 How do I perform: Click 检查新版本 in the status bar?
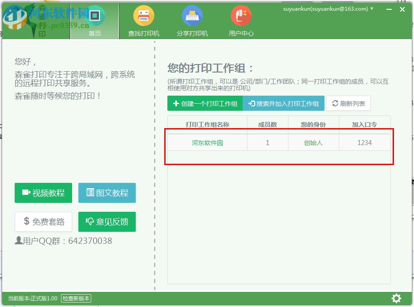coord(76,299)
